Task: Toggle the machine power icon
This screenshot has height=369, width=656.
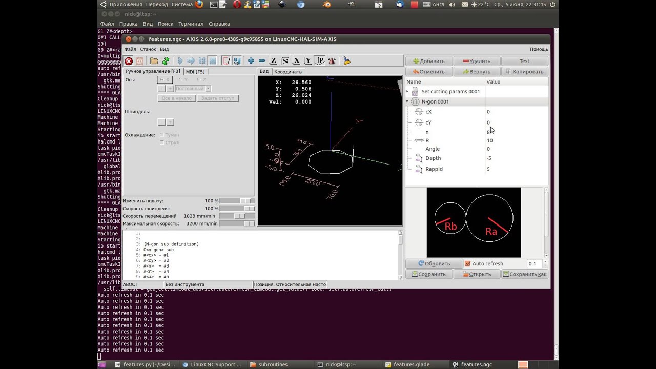Action: pos(139,61)
